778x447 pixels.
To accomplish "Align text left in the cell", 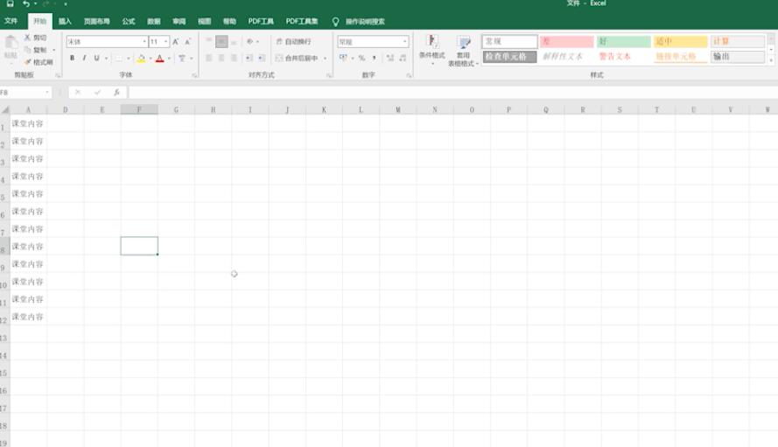I will point(209,58).
